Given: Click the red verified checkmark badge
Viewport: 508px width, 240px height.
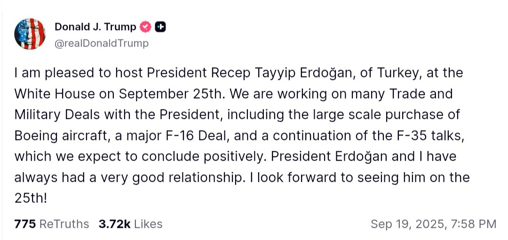Looking at the screenshot, I should [145, 27].
